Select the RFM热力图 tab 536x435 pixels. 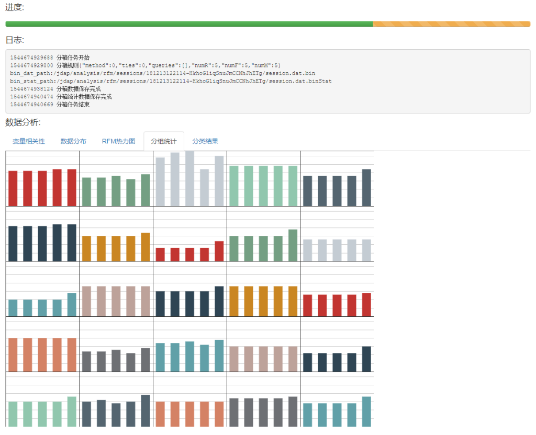tap(118, 141)
